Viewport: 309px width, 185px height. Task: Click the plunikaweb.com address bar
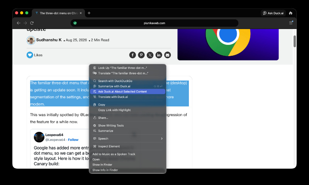[x=154, y=23]
